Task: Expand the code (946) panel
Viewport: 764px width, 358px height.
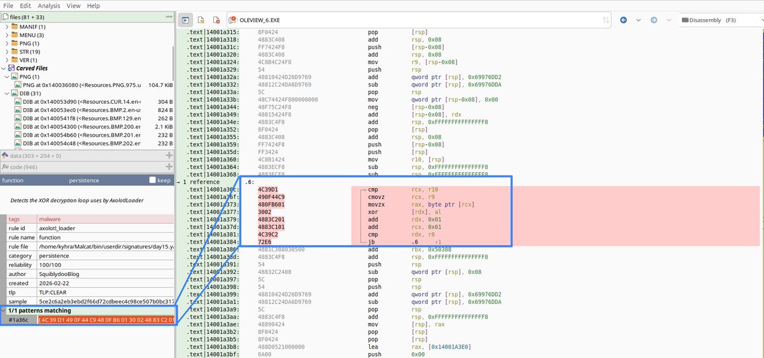Action: [169, 167]
